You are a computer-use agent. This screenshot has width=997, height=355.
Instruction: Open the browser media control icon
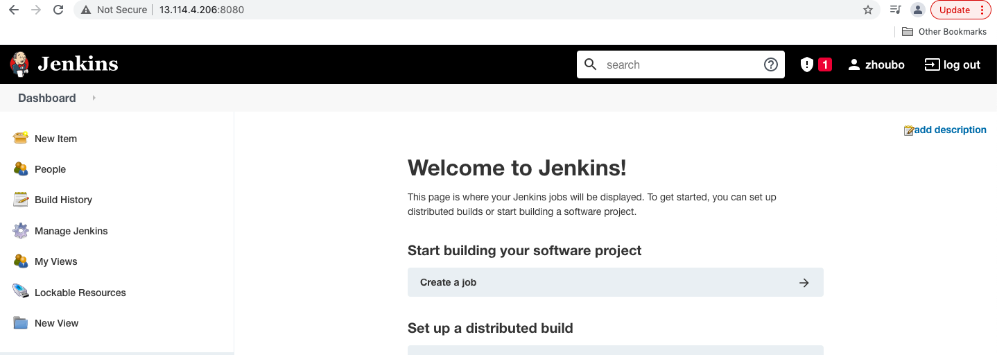(895, 10)
